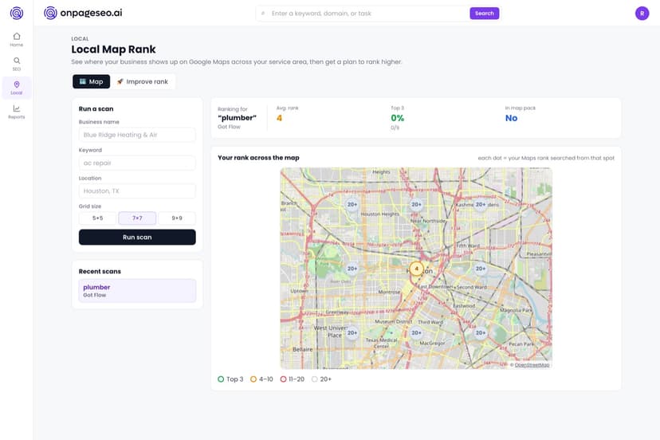The image size is (660, 440).
Task: Click the small sidebar spiral logo
Action: [17, 13]
